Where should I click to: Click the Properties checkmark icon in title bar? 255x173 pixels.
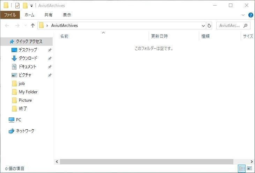(17, 6)
